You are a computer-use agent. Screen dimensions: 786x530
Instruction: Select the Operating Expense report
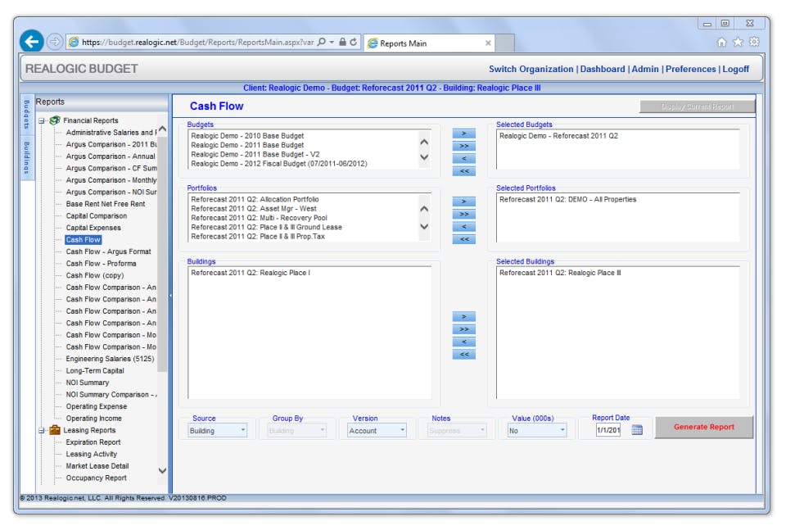(x=97, y=406)
